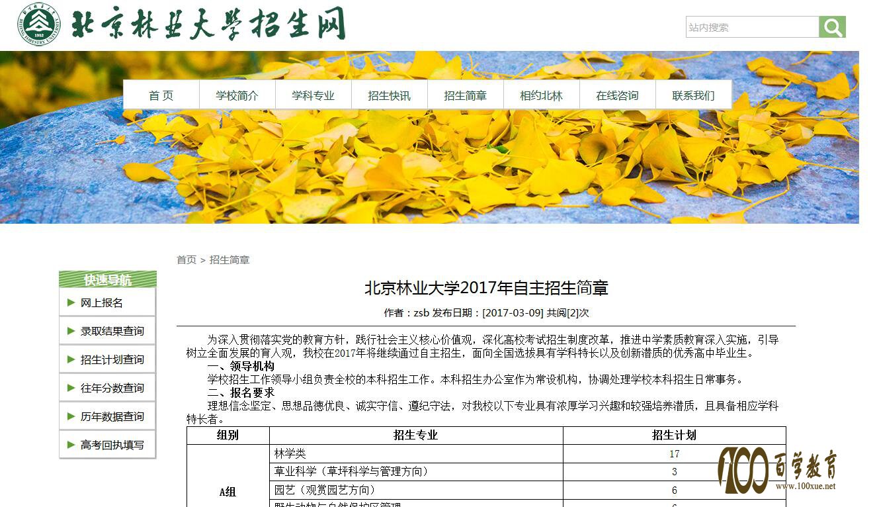Click the 招生专业 table column header
The width and height of the screenshot is (875, 507).
click(x=416, y=435)
